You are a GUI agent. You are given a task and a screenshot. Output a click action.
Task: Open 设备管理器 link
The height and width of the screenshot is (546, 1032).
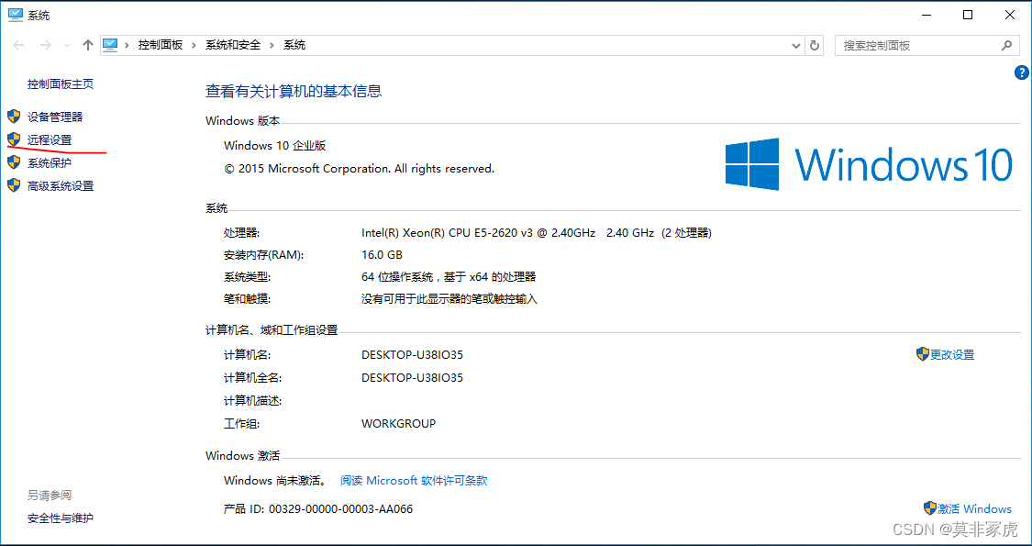coord(55,117)
